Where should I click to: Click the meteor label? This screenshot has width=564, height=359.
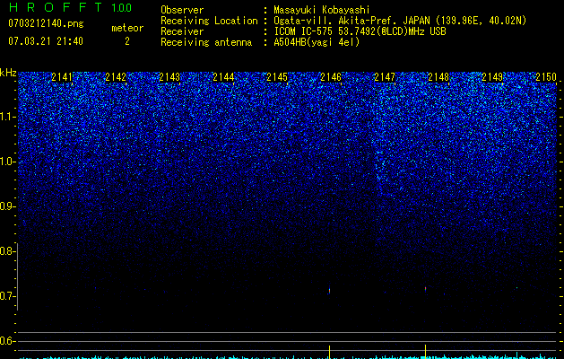pos(127,28)
